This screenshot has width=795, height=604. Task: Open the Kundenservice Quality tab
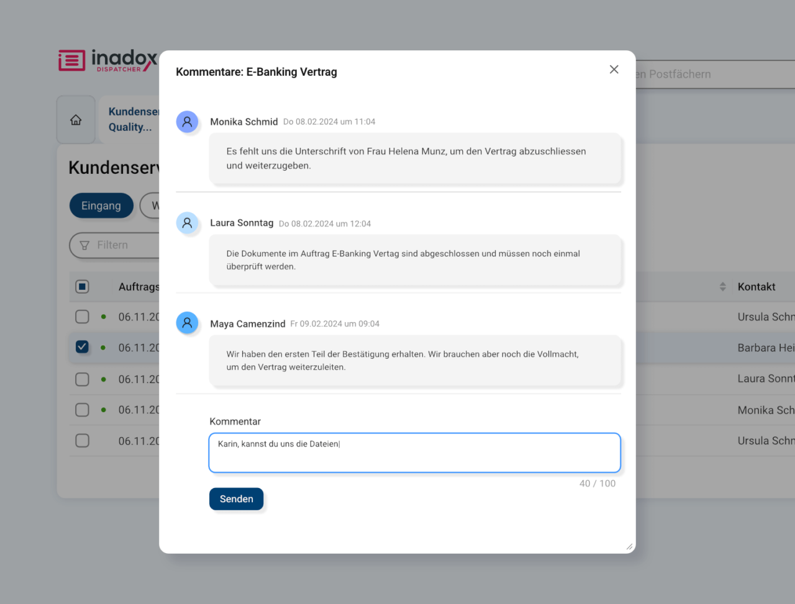coord(130,119)
